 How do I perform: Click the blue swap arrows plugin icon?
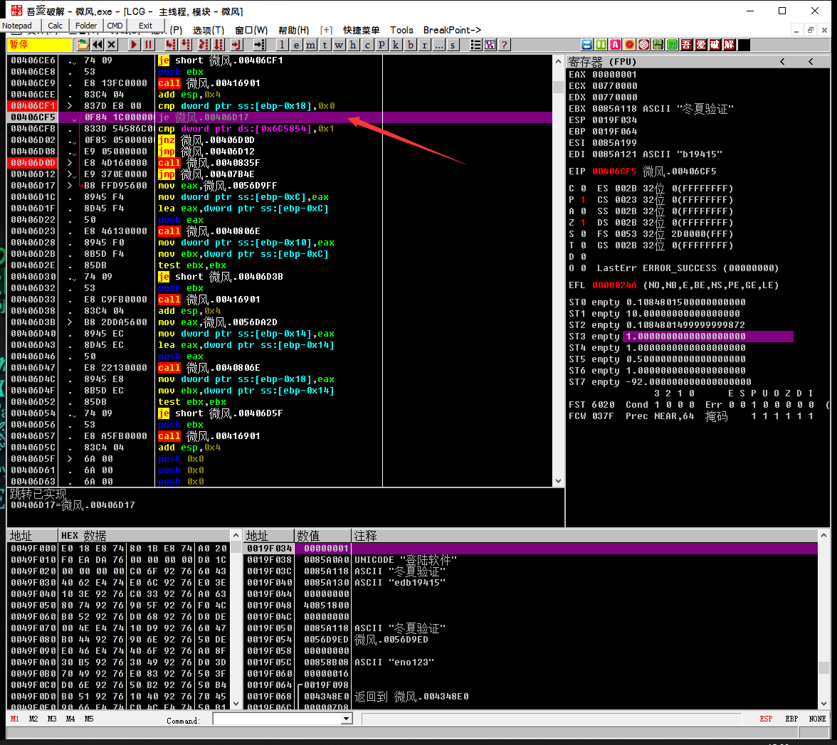[x=586, y=45]
